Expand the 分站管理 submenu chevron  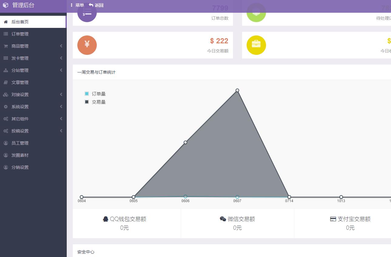click(61, 70)
